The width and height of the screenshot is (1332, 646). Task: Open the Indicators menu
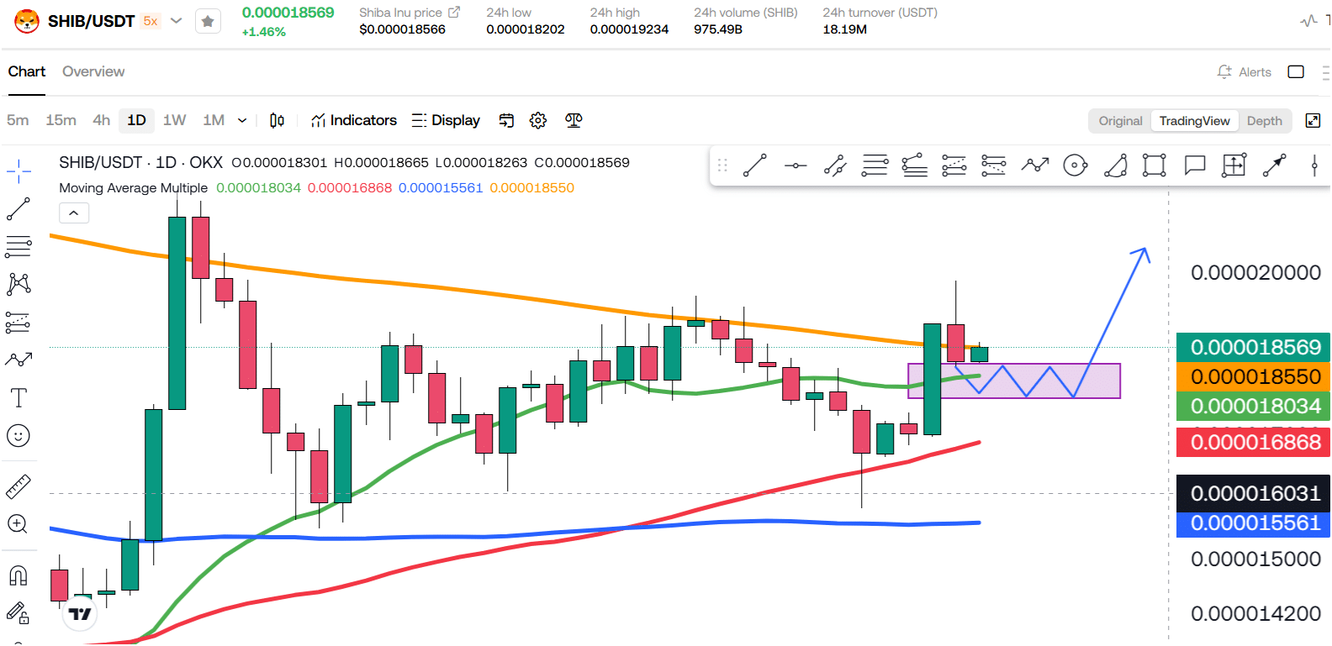[354, 120]
